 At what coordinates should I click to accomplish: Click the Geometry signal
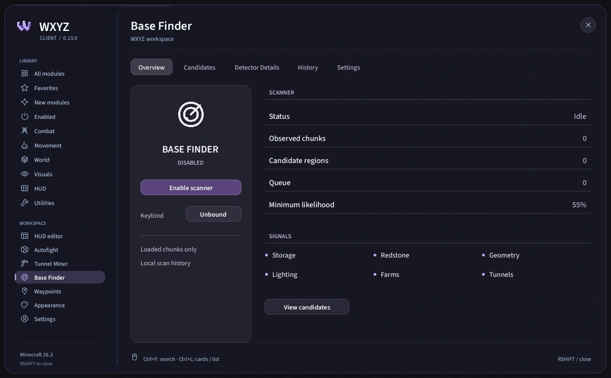[500, 255]
